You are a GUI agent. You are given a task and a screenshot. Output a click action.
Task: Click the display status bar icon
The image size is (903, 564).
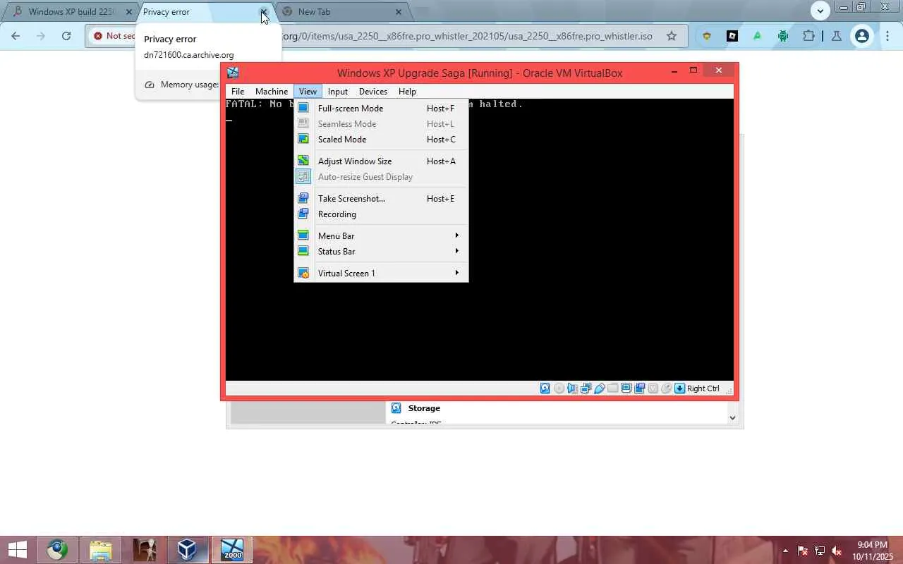pos(626,388)
